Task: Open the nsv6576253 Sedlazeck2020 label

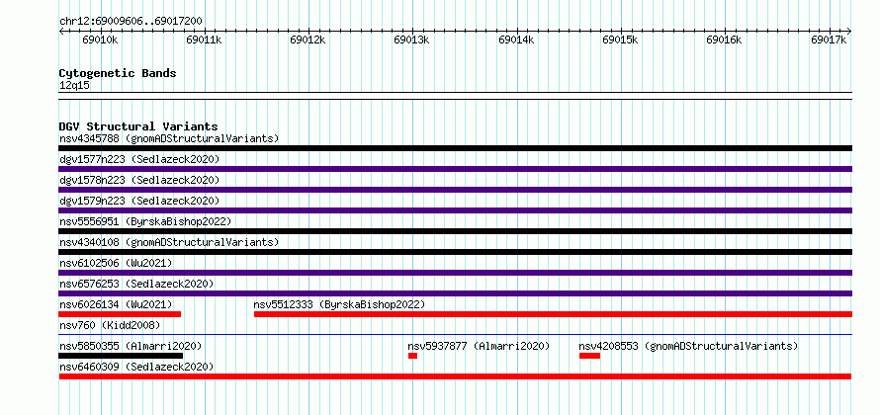Action: coord(136,284)
